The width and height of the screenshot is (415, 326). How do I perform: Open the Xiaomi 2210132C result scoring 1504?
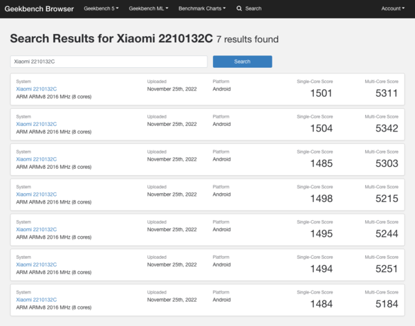37,125
